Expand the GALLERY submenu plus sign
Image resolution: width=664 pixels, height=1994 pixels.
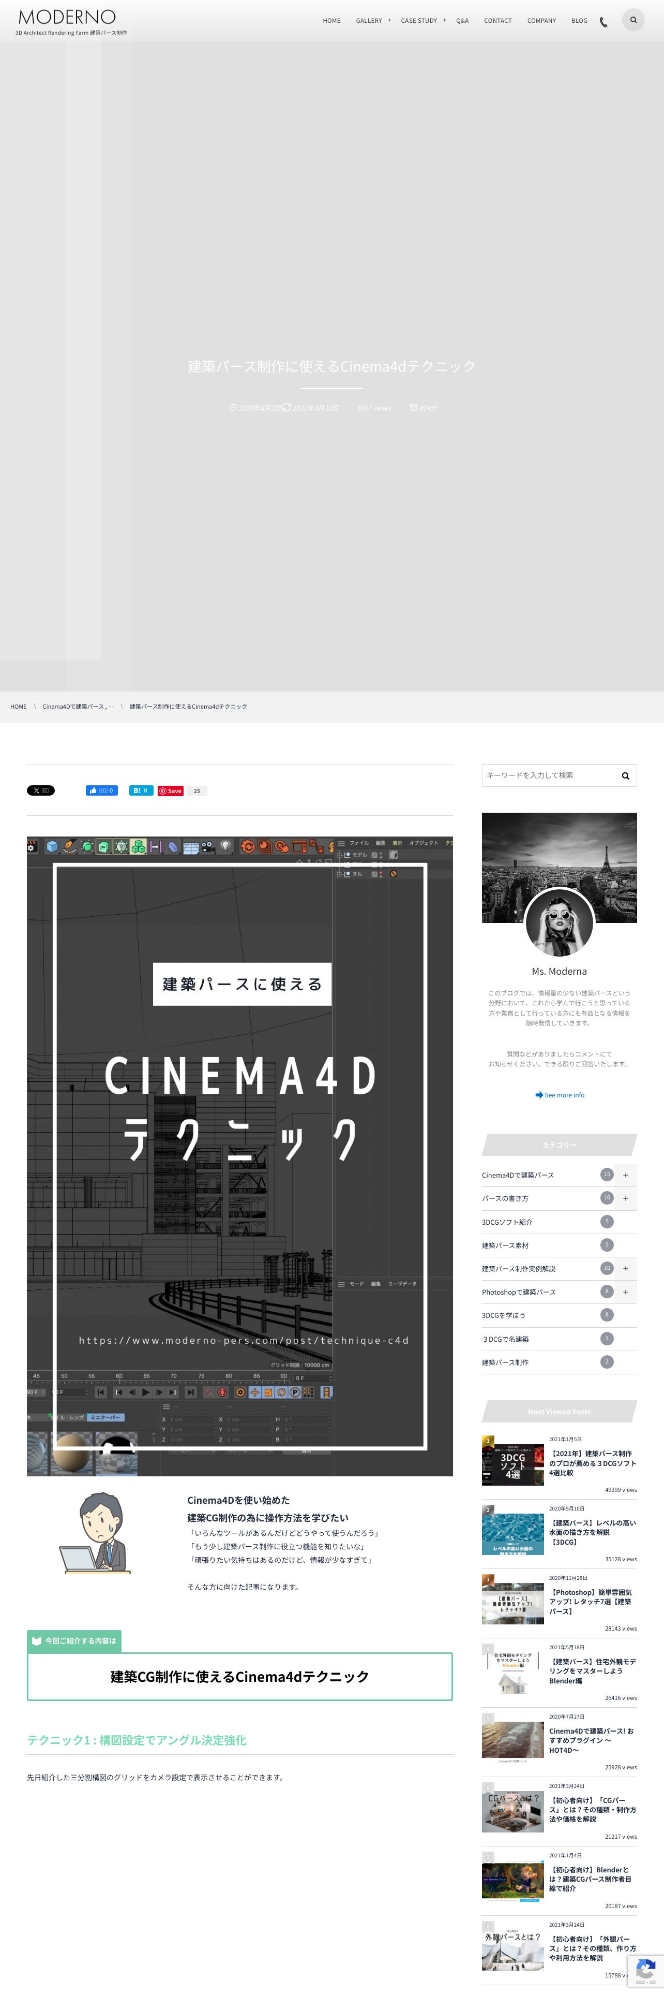389,20
